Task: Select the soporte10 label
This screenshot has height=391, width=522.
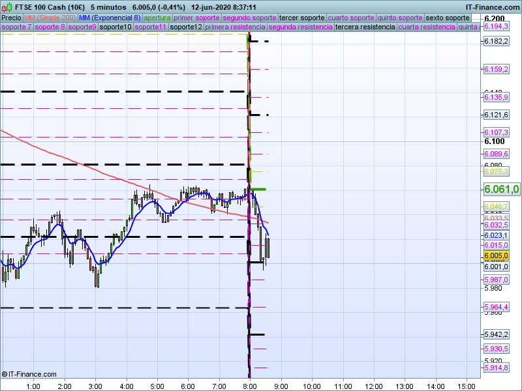Action: (x=115, y=27)
